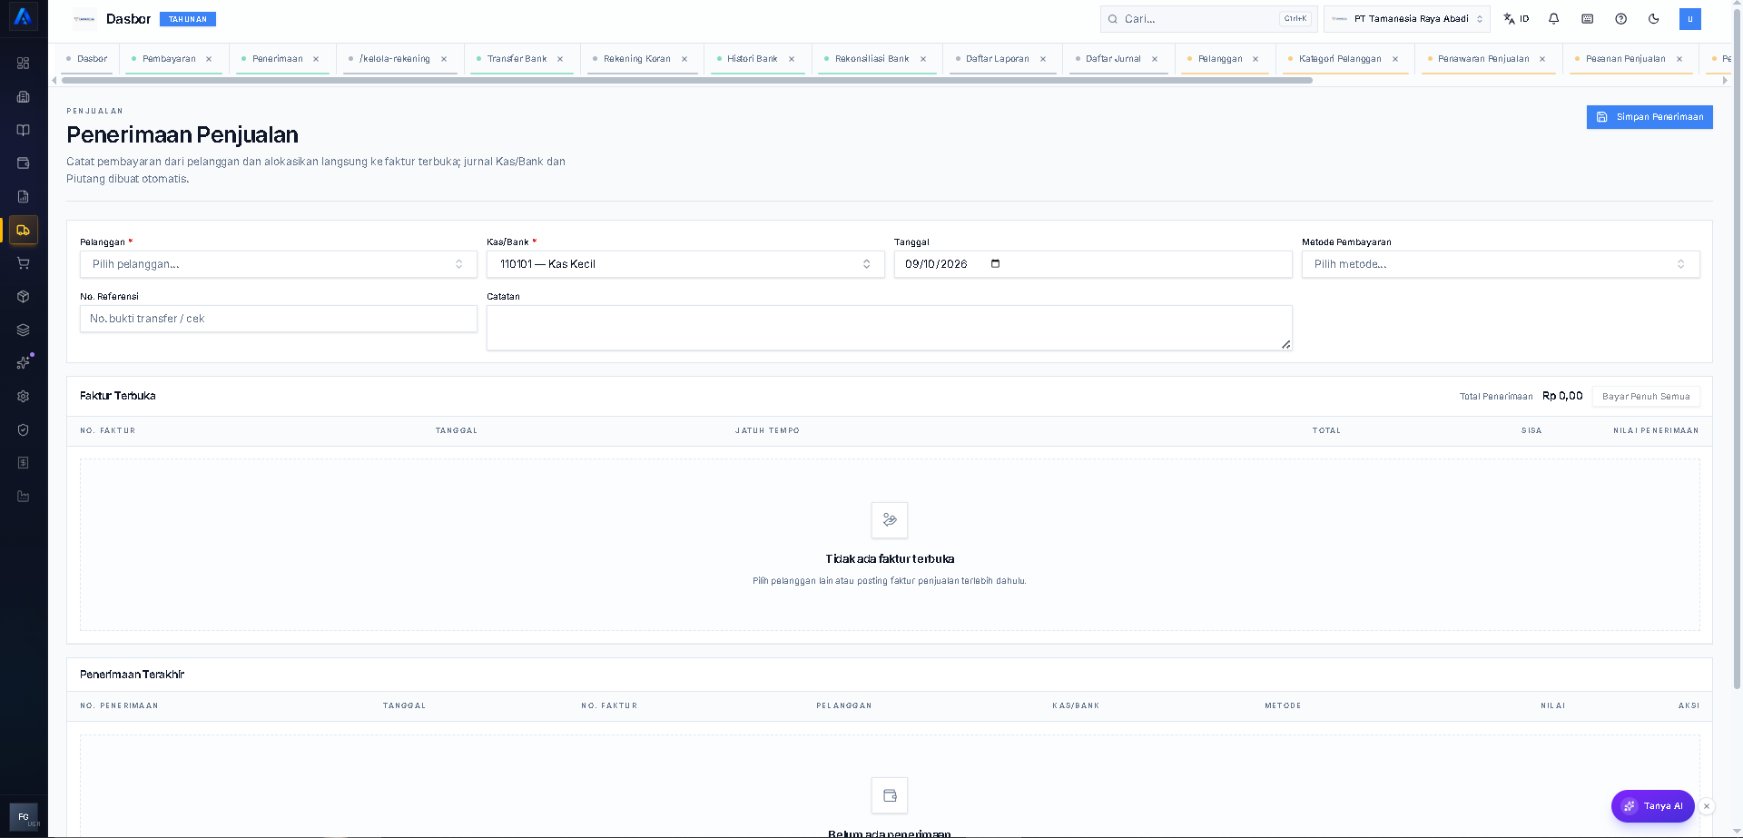The image size is (1743, 838).
Task: Open the shield check icon in sidebar
Action: coord(24,430)
